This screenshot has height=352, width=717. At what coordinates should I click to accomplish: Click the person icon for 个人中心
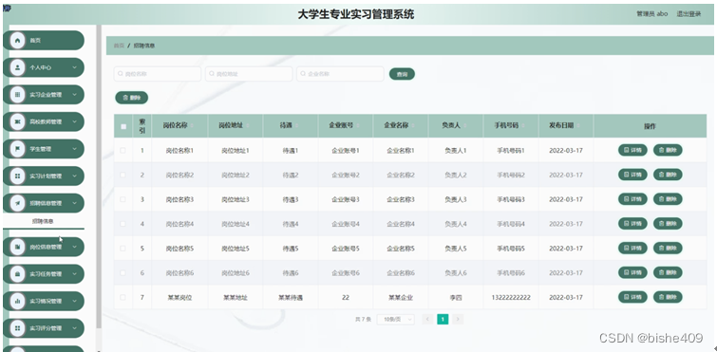(17, 67)
